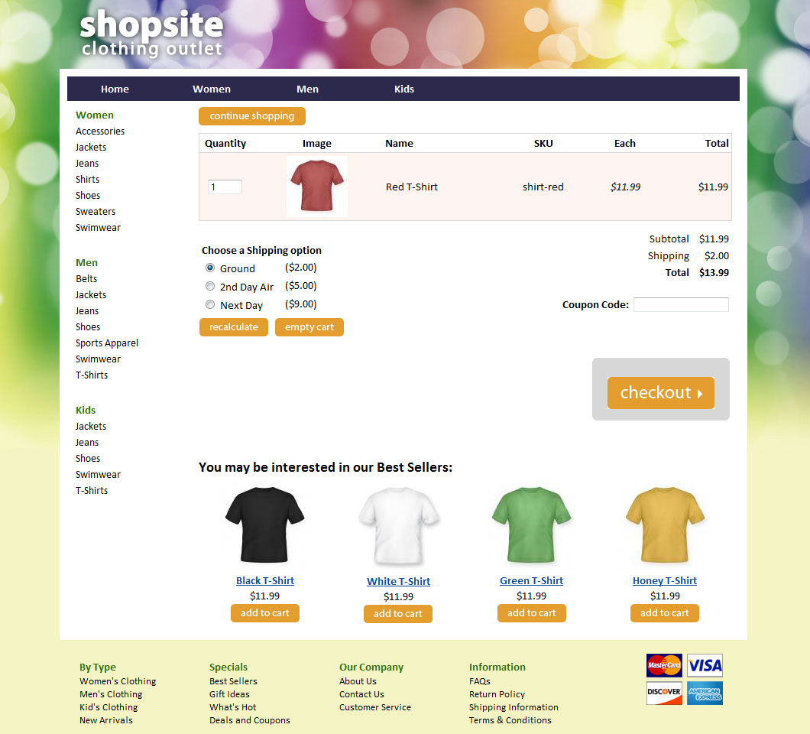The height and width of the screenshot is (734, 810).
Task: Click the continue shopping button
Action: coord(252,115)
